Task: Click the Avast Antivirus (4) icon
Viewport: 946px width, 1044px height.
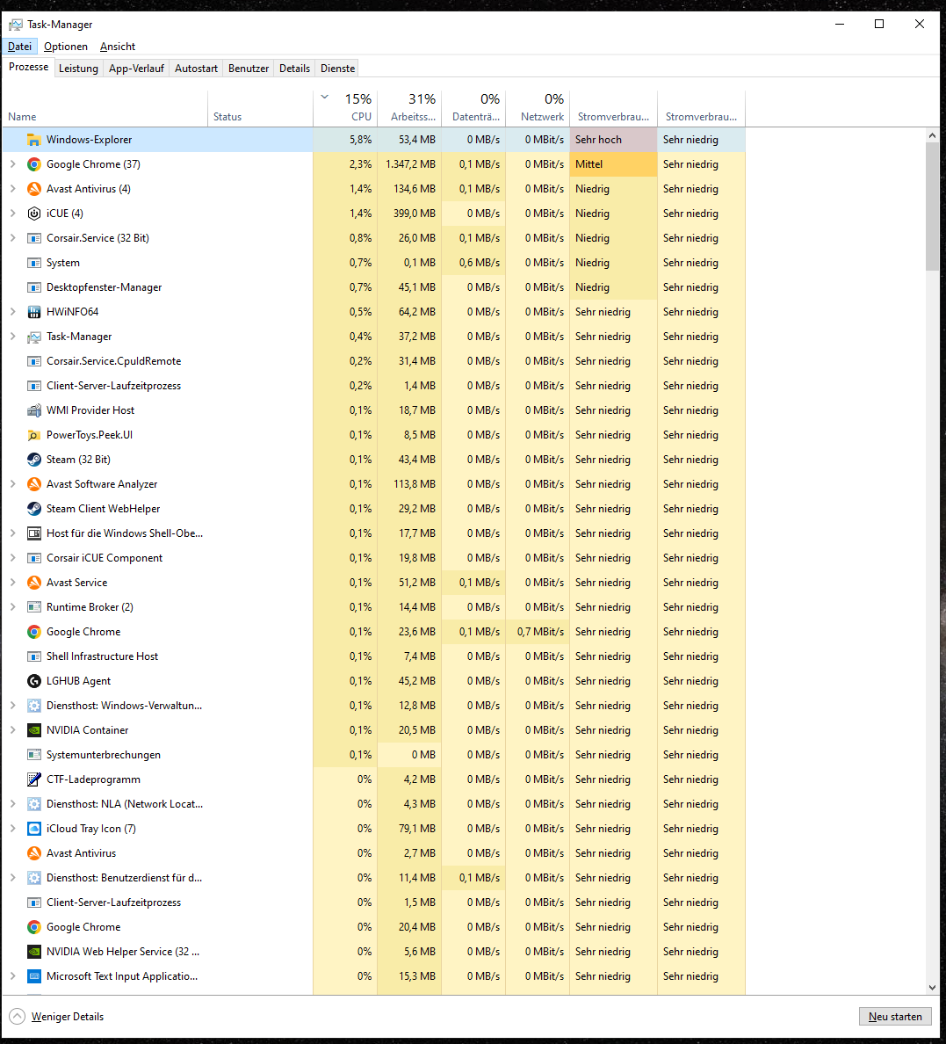Action: (x=34, y=189)
